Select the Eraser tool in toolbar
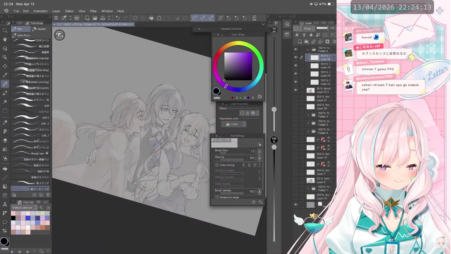The image size is (451, 254). point(5,140)
